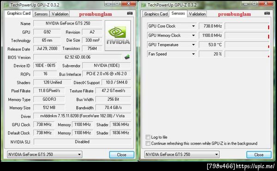Minimize the left GPU-Z window
This screenshot has width=277, height=171.
tap(108, 4)
